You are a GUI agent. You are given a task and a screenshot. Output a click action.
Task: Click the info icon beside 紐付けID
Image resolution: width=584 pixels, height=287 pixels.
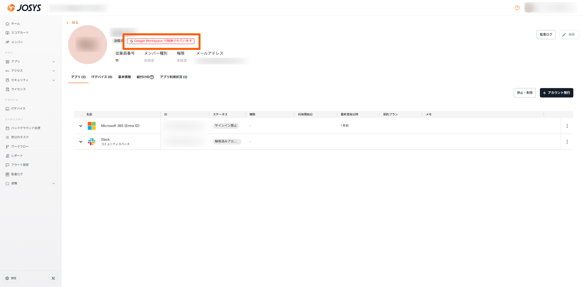pyautogui.click(x=152, y=77)
